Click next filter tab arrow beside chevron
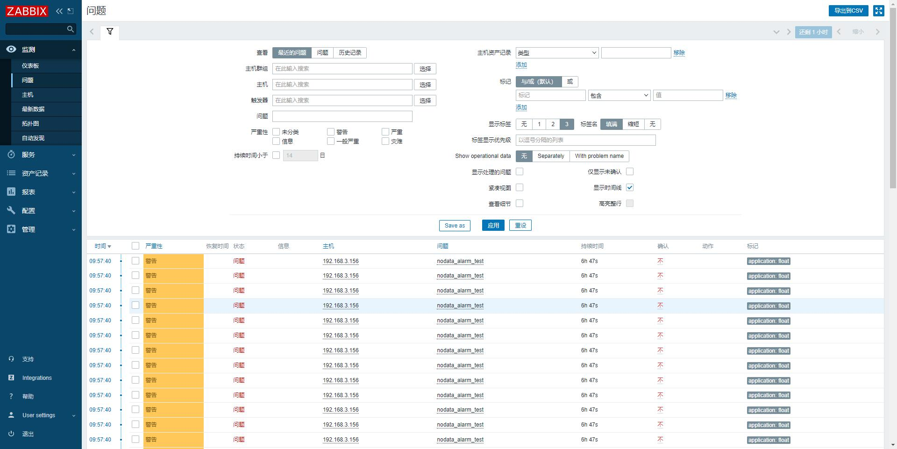The image size is (897, 449). 789,32
